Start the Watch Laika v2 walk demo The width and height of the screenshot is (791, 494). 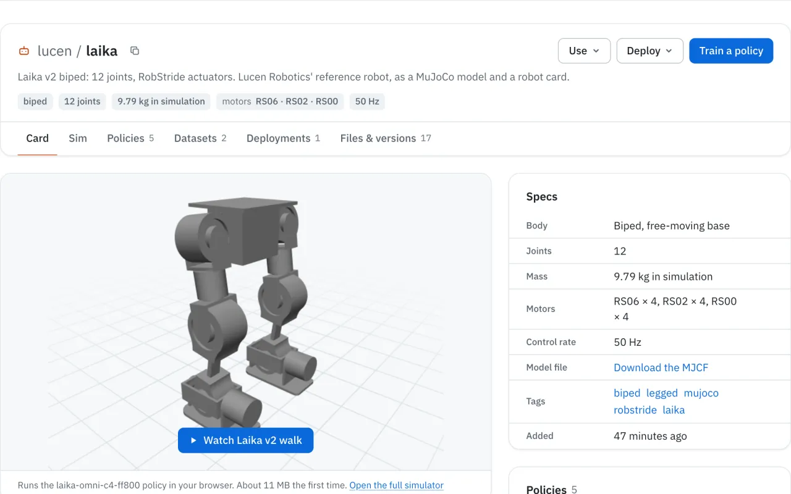tap(245, 440)
